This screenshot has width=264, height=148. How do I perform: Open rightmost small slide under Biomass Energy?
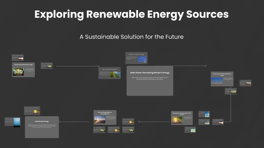pos(128,130)
